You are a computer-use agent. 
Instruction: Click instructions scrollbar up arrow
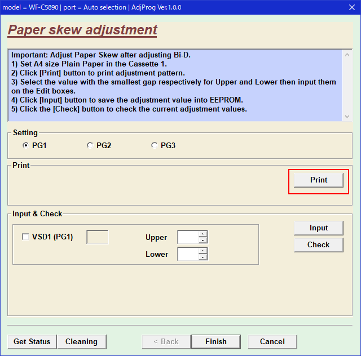point(347,55)
